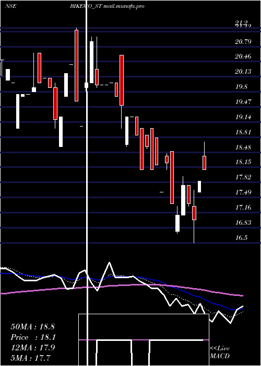Click the 20.13 price axis label
Viewport: 261px width, 366px height.
(243, 72)
